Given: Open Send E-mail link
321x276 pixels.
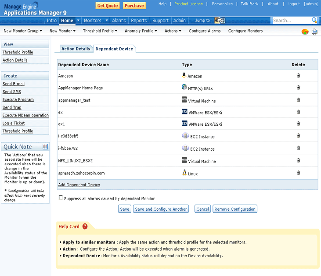Looking at the screenshot, I should (14, 84).
